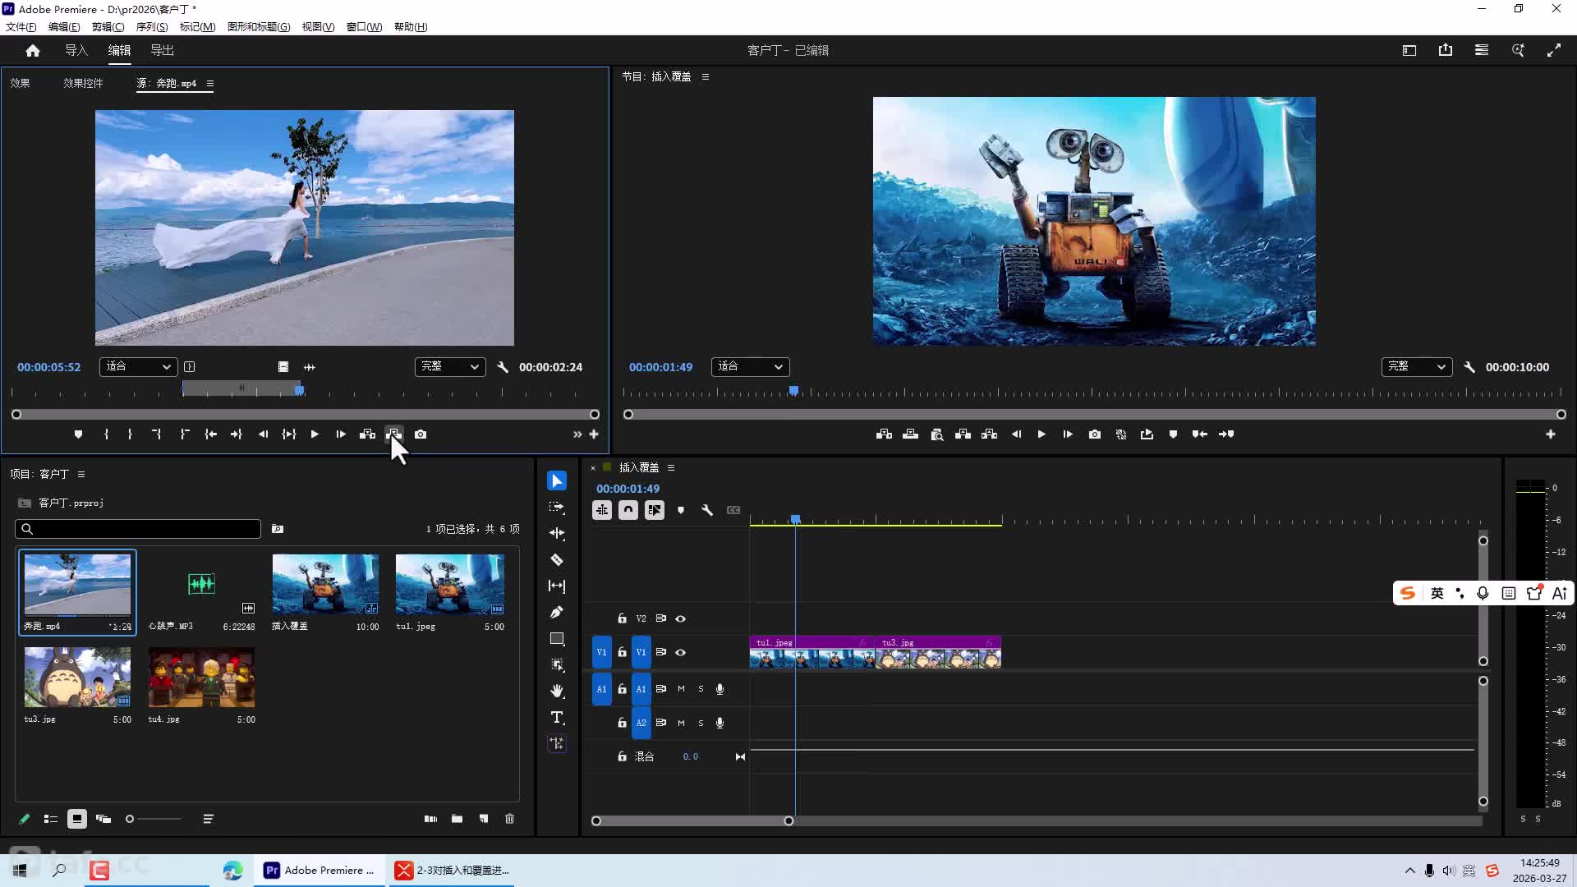Image resolution: width=1577 pixels, height=887 pixels.
Task: Select the Razor tool
Action: click(x=557, y=559)
